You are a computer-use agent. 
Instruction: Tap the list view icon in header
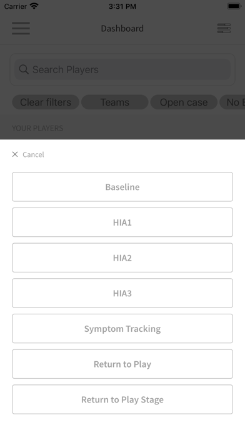pos(224,28)
